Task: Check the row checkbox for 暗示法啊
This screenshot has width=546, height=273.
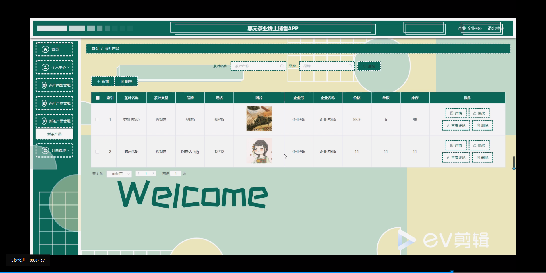Action: [97, 152]
